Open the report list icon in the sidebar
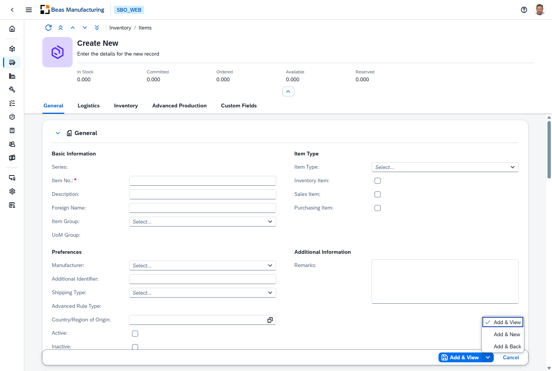The width and height of the screenshot is (552, 371). point(12,205)
